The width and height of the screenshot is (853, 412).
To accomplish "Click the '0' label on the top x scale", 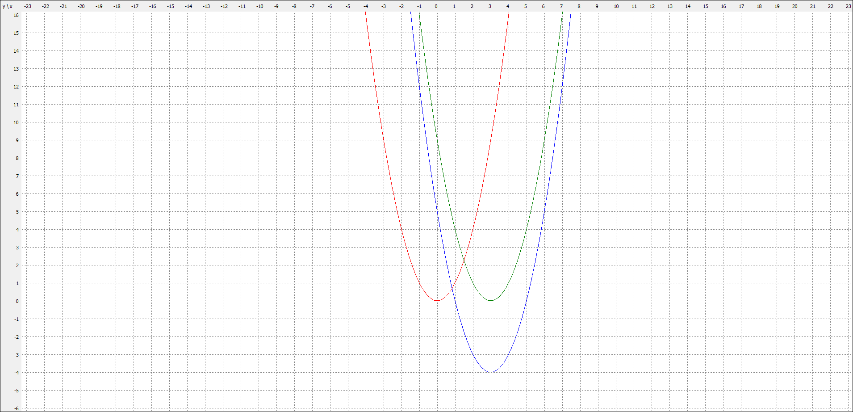I will tap(436, 6).
